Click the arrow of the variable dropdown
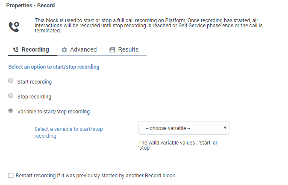 (x=225, y=128)
